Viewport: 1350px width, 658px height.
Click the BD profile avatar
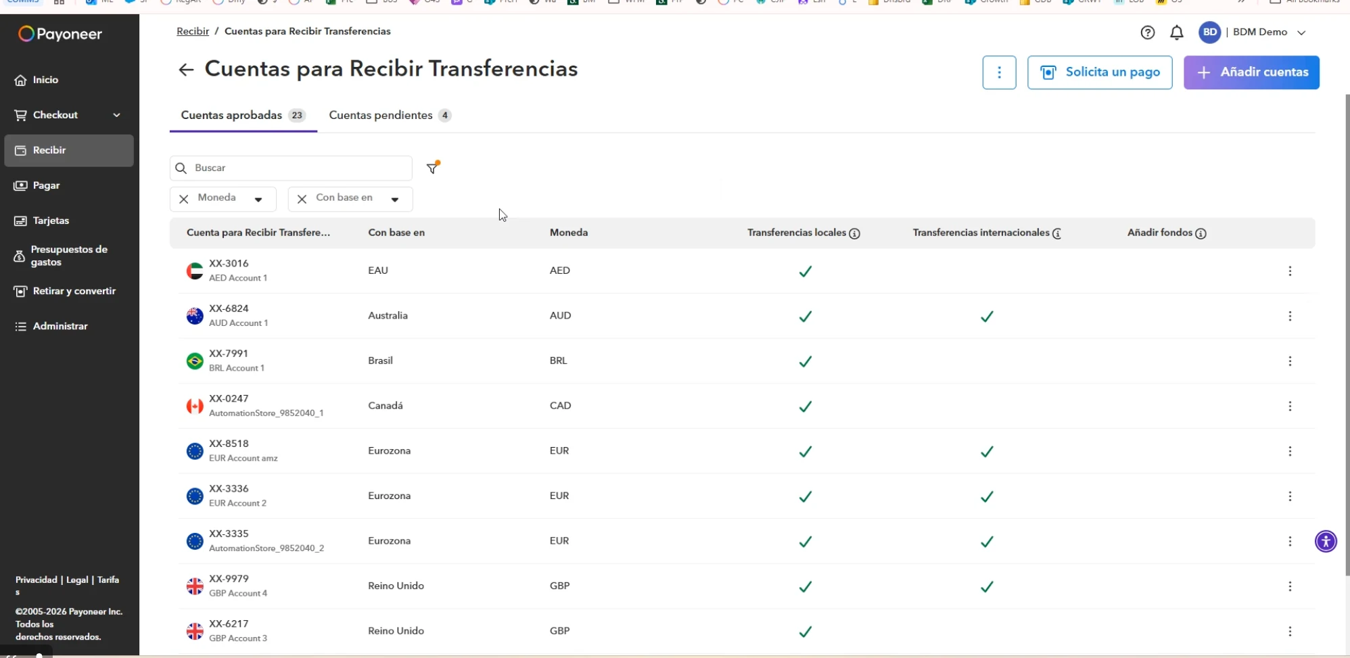tap(1209, 32)
